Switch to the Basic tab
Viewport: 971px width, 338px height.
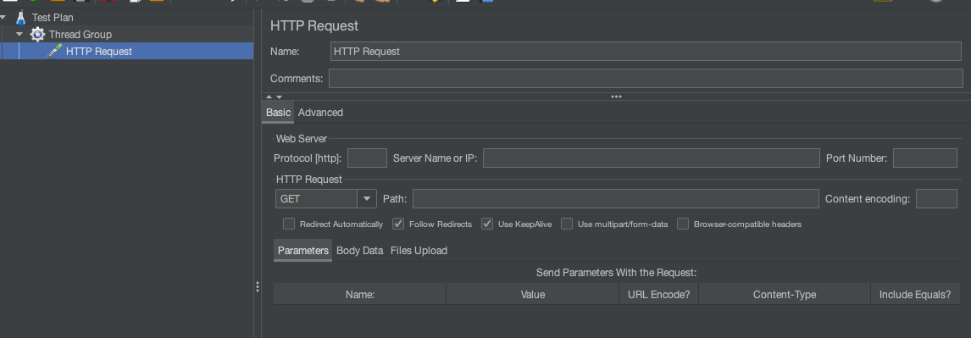278,113
